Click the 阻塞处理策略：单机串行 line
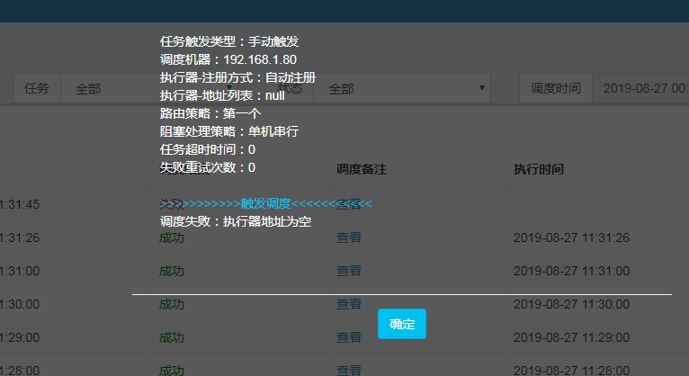 tap(229, 131)
